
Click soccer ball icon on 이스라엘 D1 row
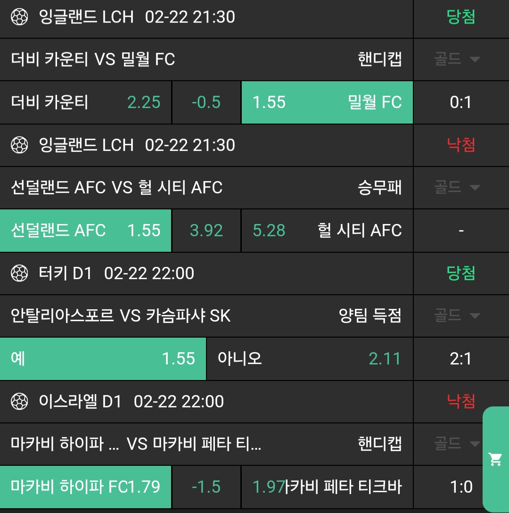[20, 402]
